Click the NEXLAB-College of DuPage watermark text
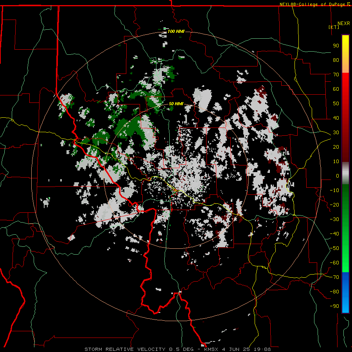This screenshot has width=352, height=352. click(314, 4)
